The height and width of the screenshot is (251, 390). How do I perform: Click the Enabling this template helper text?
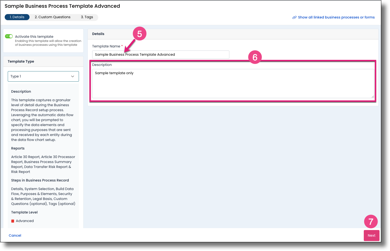click(x=48, y=43)
